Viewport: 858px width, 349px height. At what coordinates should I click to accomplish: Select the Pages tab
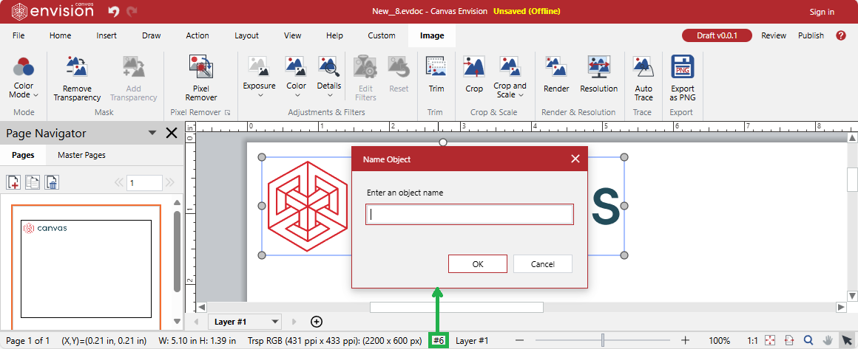coord(23,155)
